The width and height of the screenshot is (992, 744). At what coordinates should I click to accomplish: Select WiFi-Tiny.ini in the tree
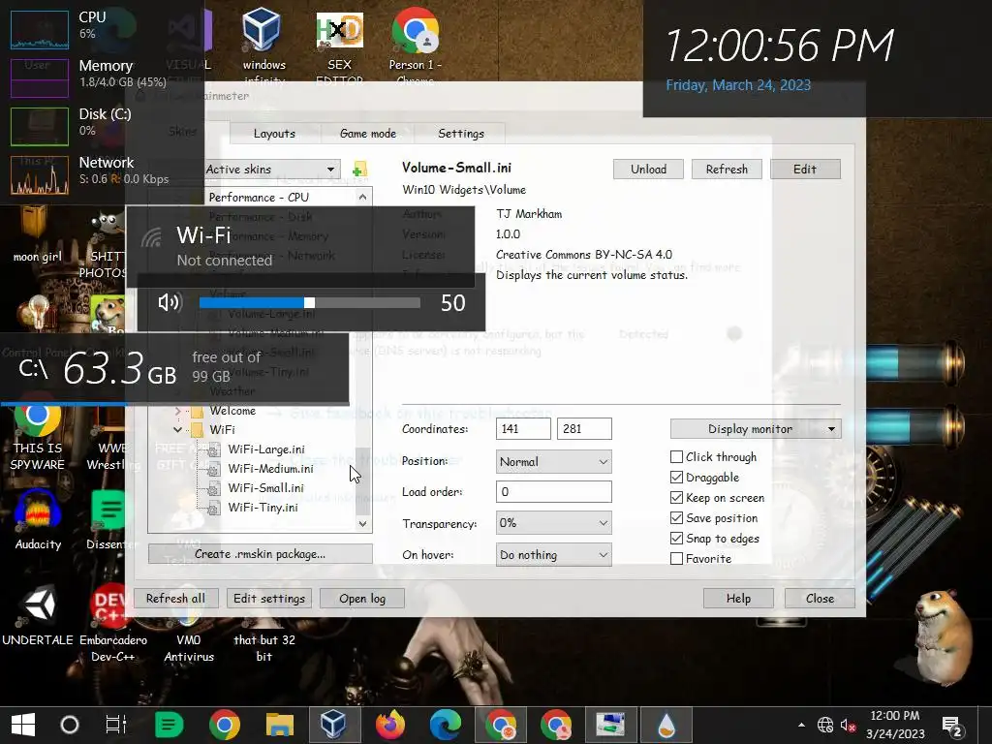click(263, 508)
